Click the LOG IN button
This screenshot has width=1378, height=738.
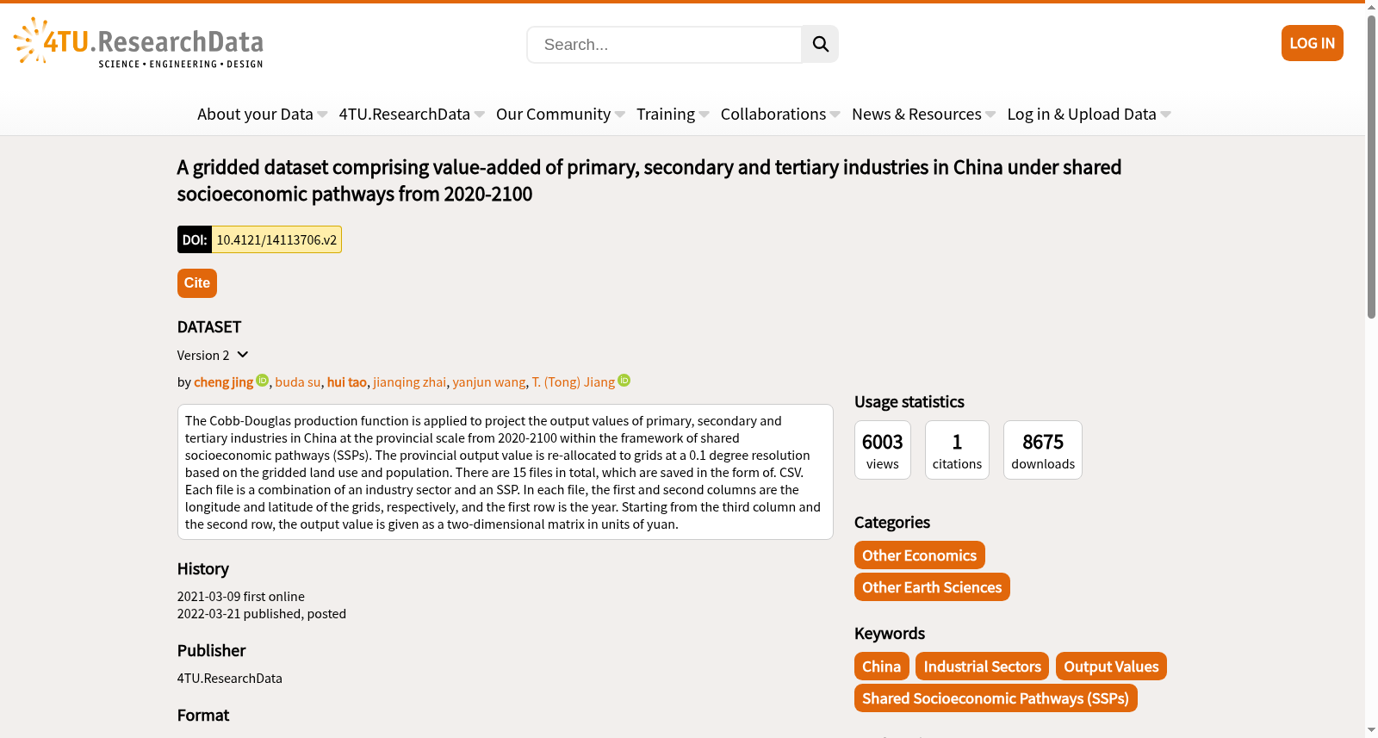click(1312, 43)
